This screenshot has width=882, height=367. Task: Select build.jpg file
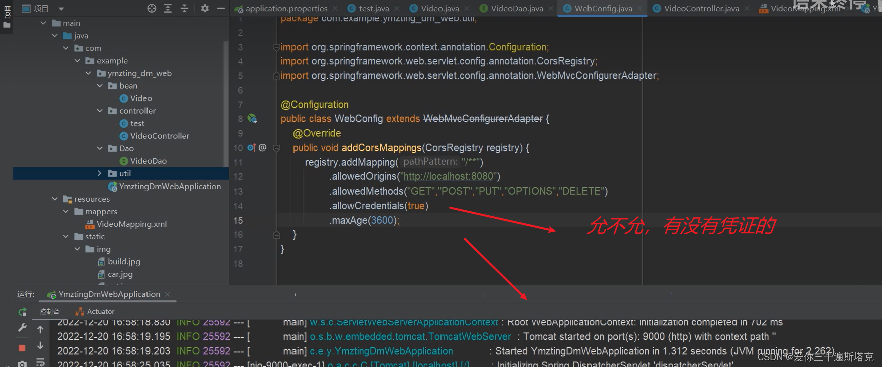tap(119, 261)
